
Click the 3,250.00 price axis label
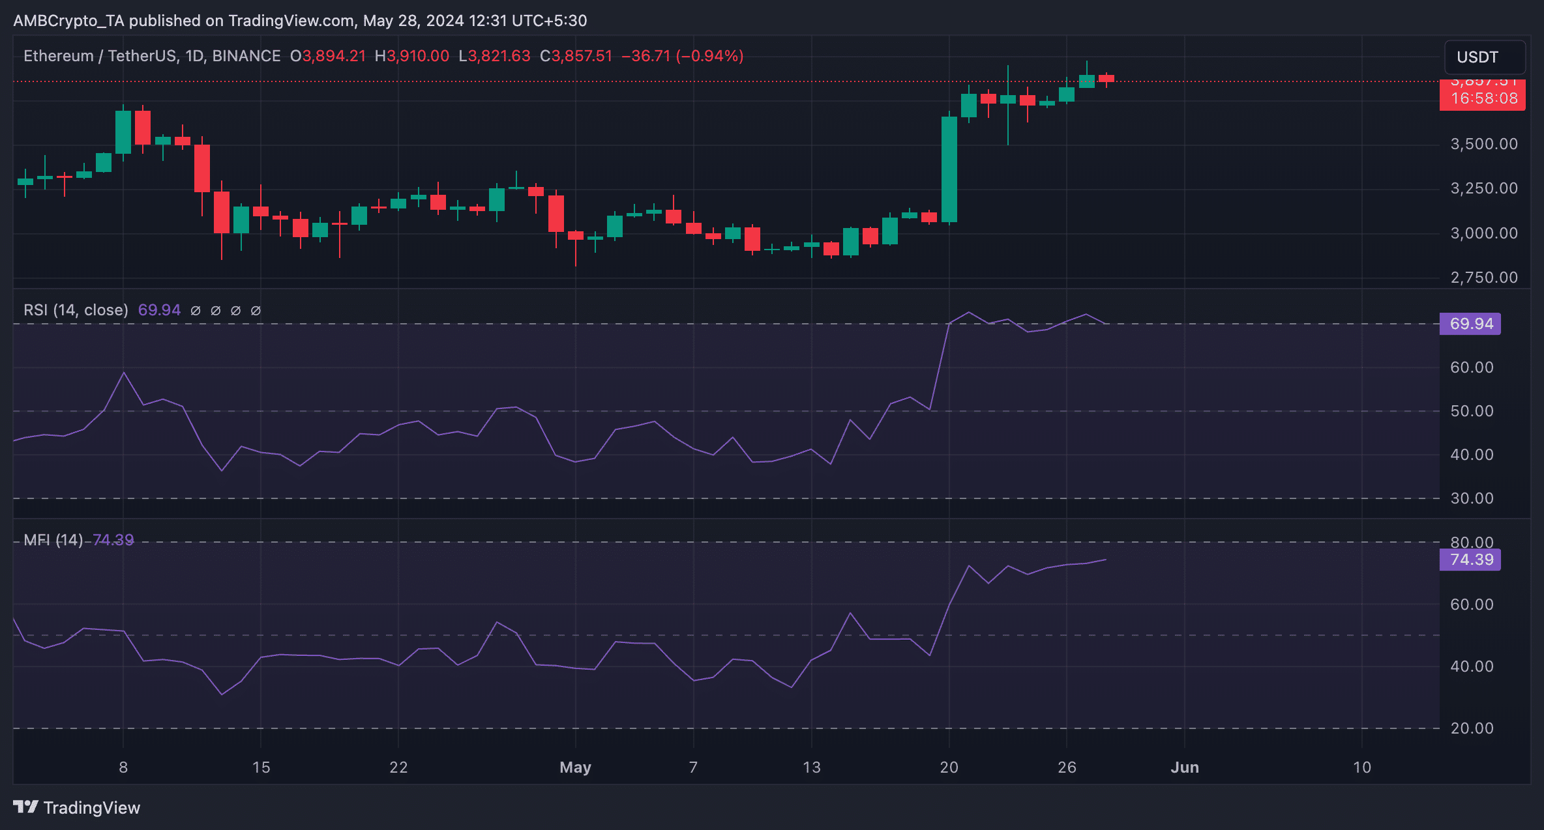(x=1484, y=188)
